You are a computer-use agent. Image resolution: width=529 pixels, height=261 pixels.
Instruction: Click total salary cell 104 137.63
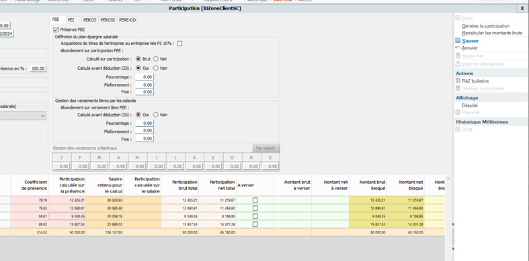105,232
